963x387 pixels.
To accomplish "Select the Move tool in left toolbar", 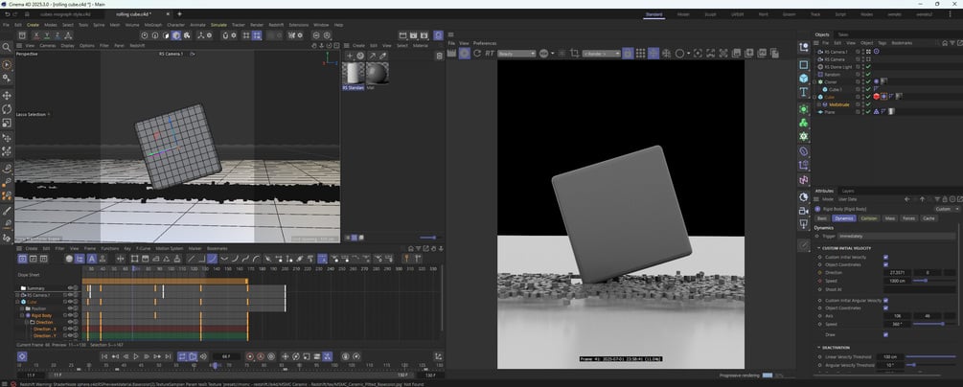I will click(7, 95).
